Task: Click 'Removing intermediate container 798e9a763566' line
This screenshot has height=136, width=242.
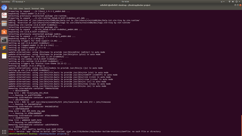Action: (x=33, y=89)
